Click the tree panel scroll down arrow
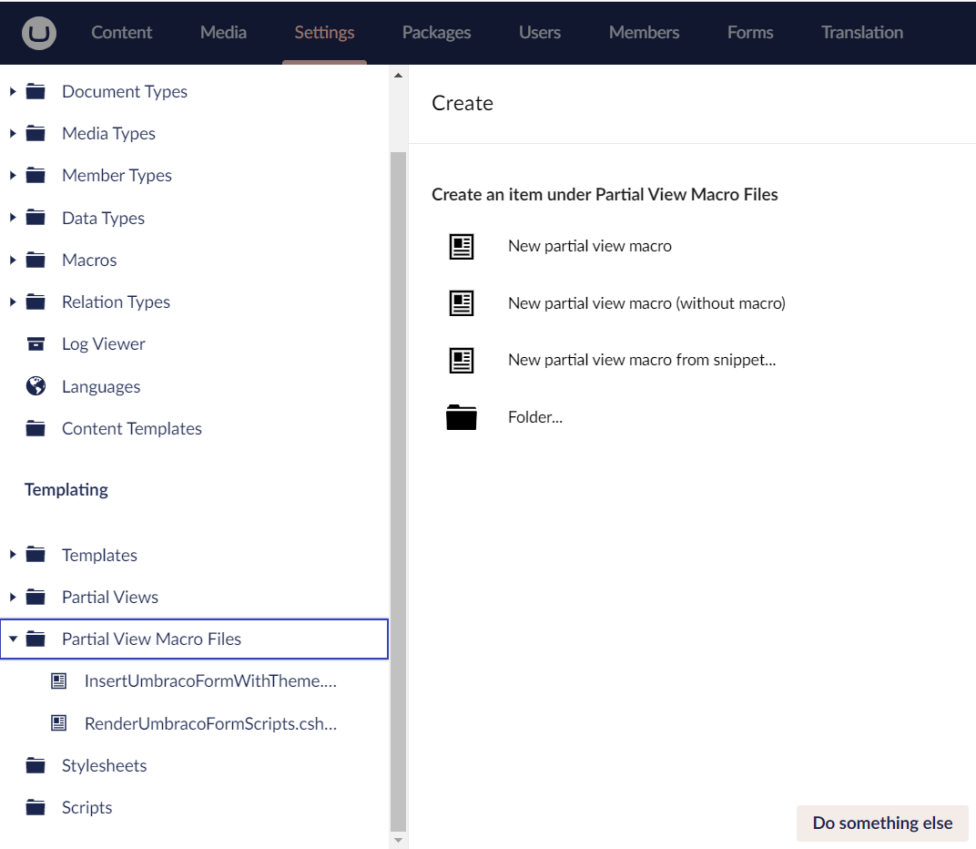Viewport: 976px width, 849px height. (398, 840)
